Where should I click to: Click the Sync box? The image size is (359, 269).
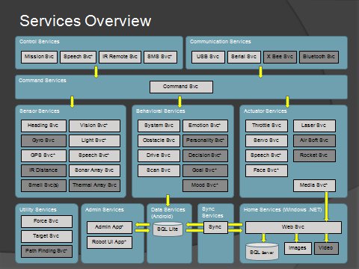pyautogui.click(x=215, y=227)
